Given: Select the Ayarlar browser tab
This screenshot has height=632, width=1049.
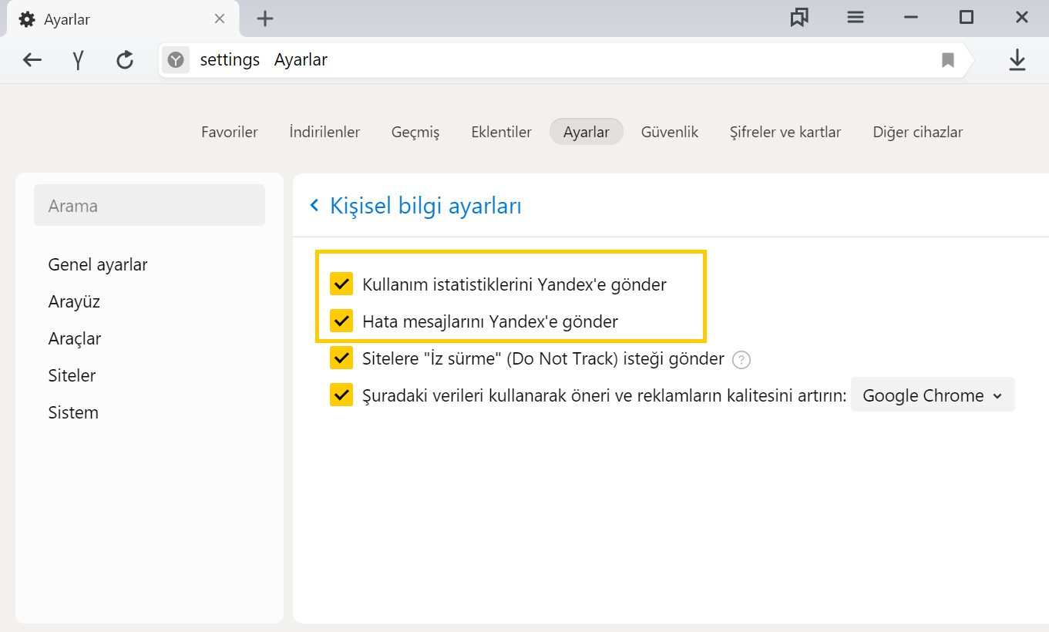Looking at the screenshot, I should (x=123, y=19).
